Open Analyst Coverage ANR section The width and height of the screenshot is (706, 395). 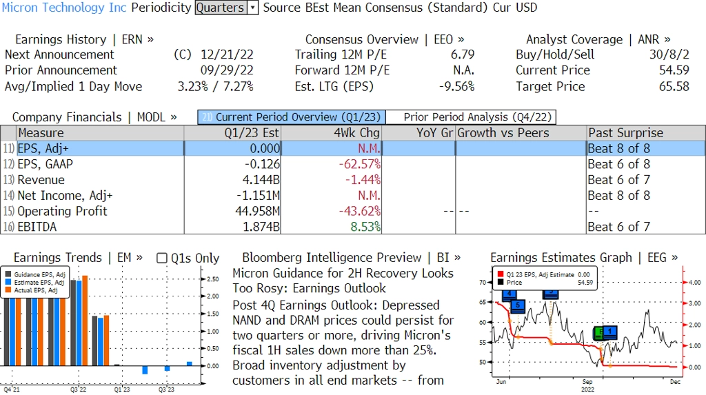tap(598, 39)
